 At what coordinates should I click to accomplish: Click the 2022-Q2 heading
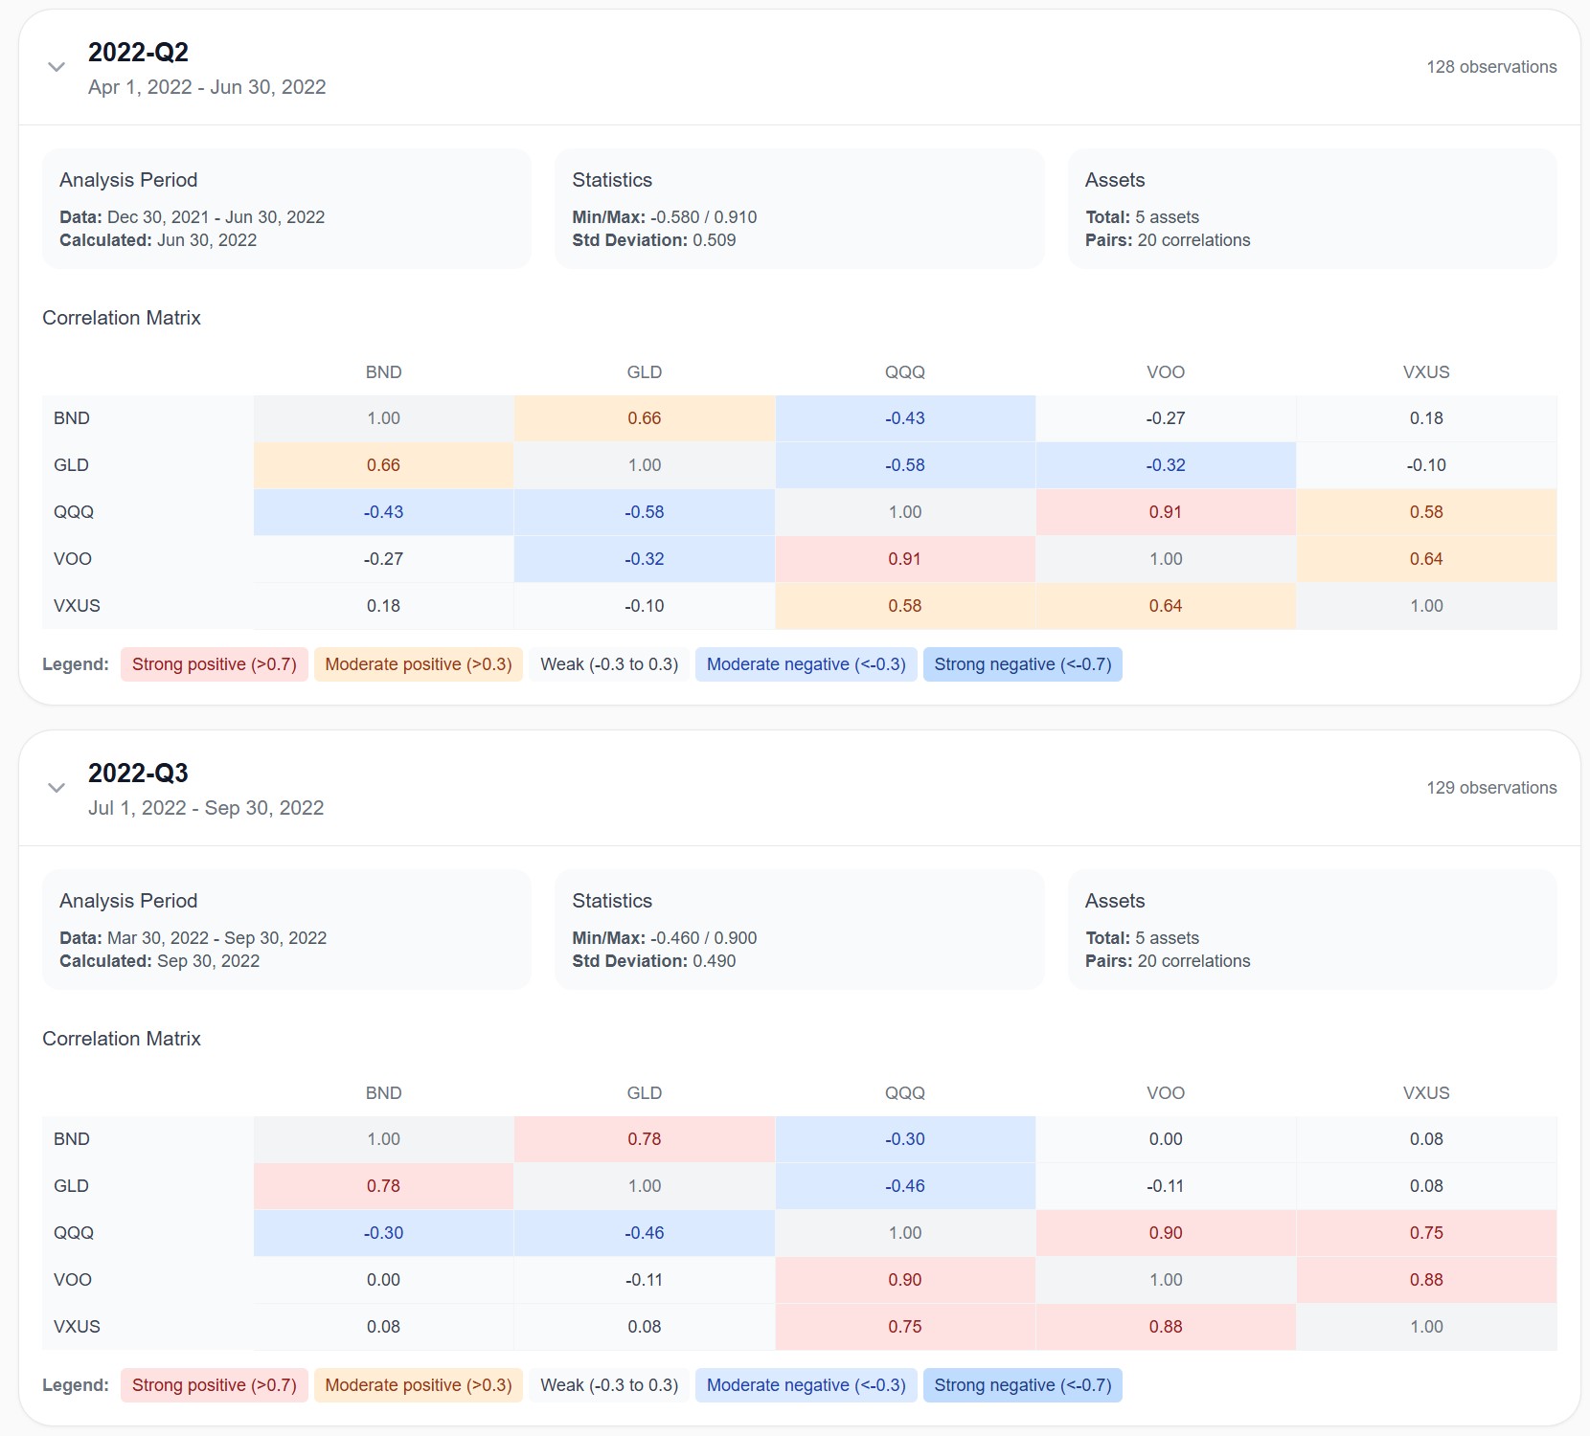138,52
